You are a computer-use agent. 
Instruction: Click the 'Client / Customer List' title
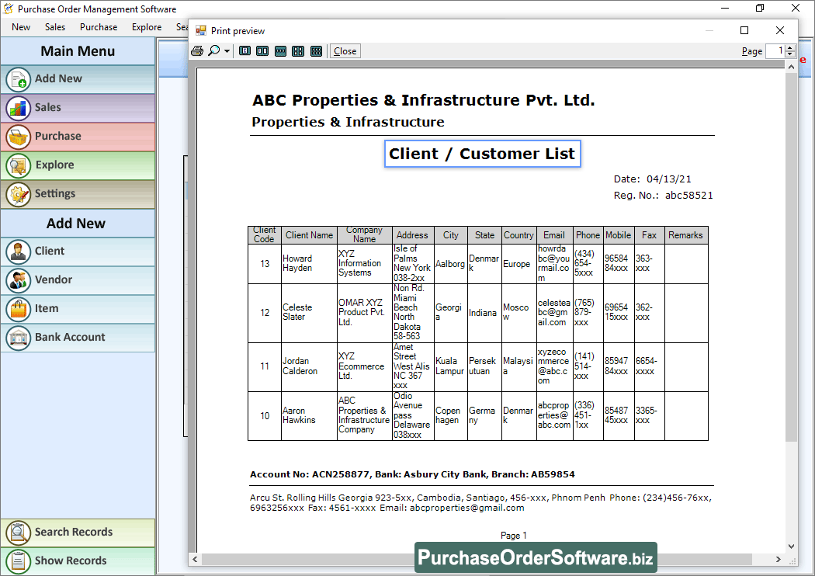[x=482, y=154]
